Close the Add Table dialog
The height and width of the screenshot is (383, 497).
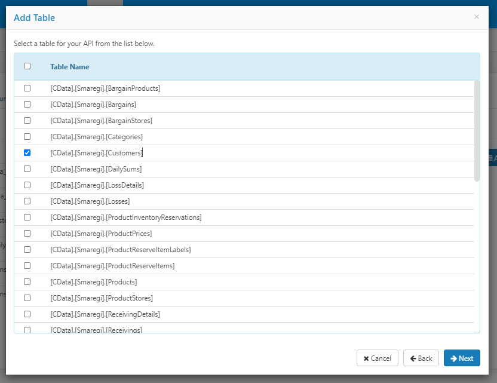coord(476,17)
